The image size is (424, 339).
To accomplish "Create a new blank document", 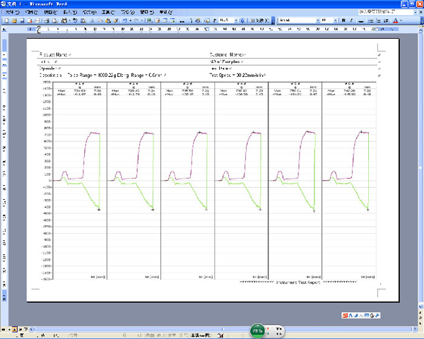I will tap(6, 21).
